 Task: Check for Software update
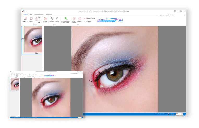(74, 19)
